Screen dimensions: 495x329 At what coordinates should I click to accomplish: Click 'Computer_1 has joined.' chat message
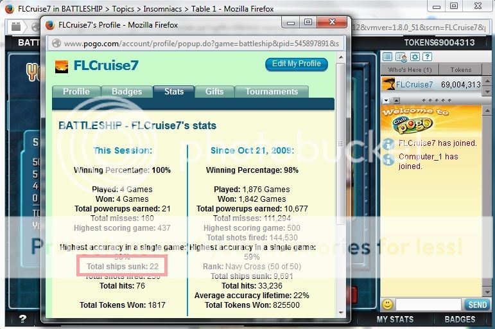click(428, 161)
